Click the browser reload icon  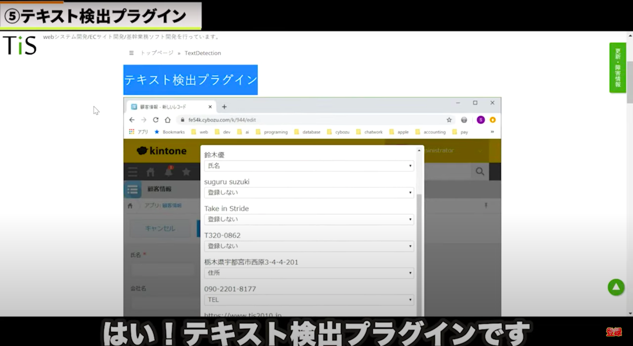tap(156, 120)
